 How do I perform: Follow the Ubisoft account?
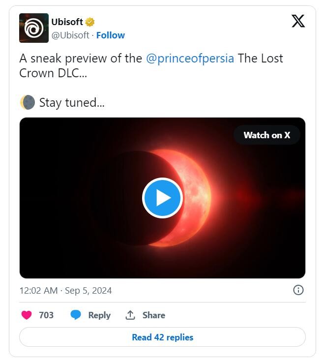pos(111,35)
